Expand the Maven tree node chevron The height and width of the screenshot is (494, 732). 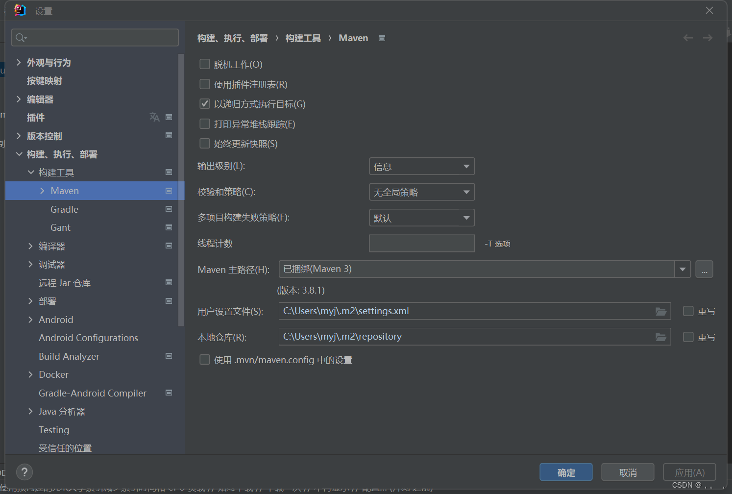42,191
